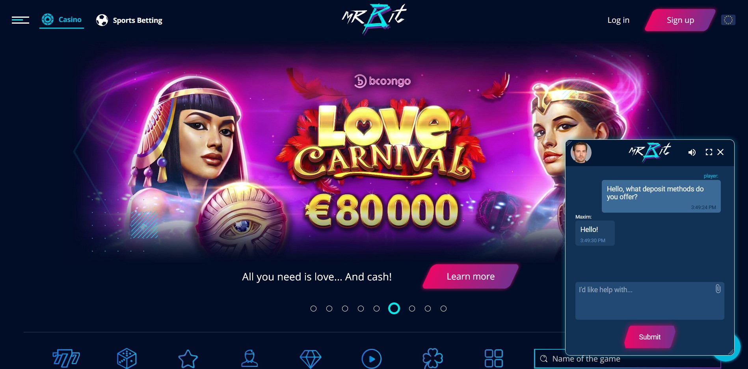Open the star favorites category
This screenshot has height=369, width=748.
[188, 359]
